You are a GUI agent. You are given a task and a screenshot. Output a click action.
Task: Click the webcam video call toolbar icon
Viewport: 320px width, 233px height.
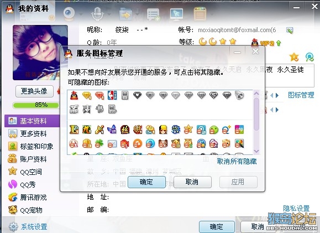click(69, 14)
